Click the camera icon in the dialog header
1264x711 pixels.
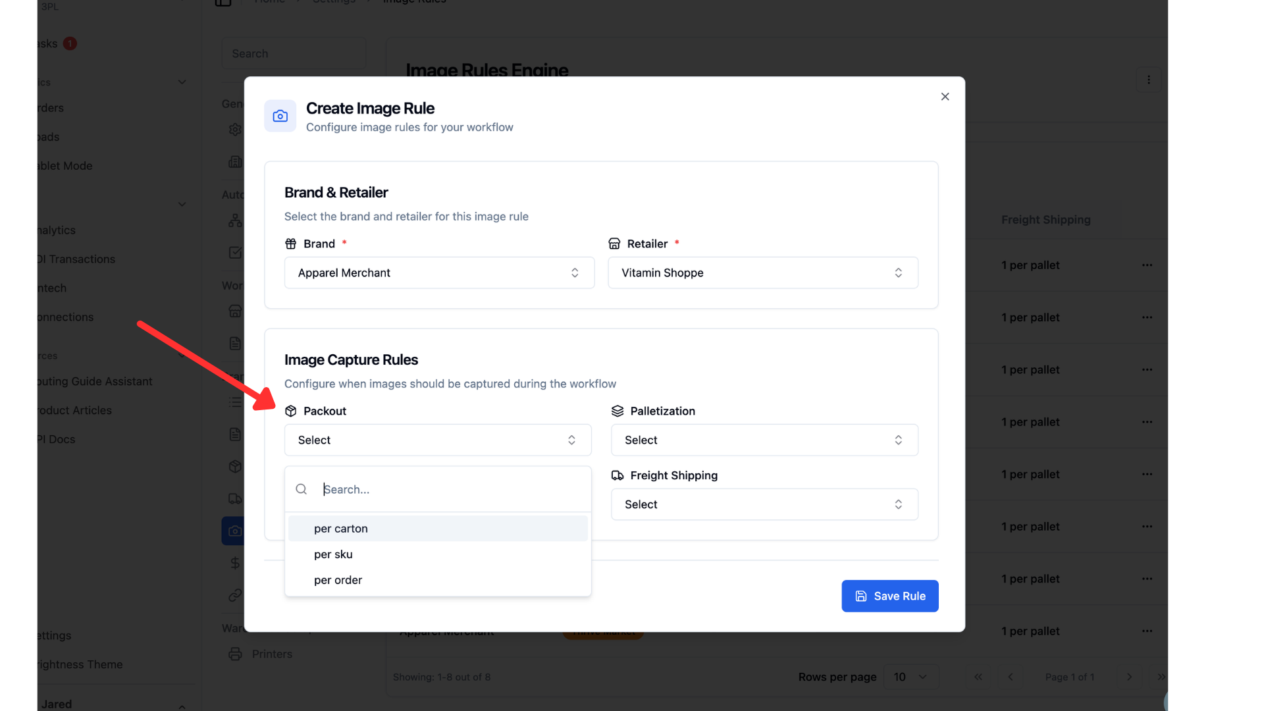[x=280, y=116]
